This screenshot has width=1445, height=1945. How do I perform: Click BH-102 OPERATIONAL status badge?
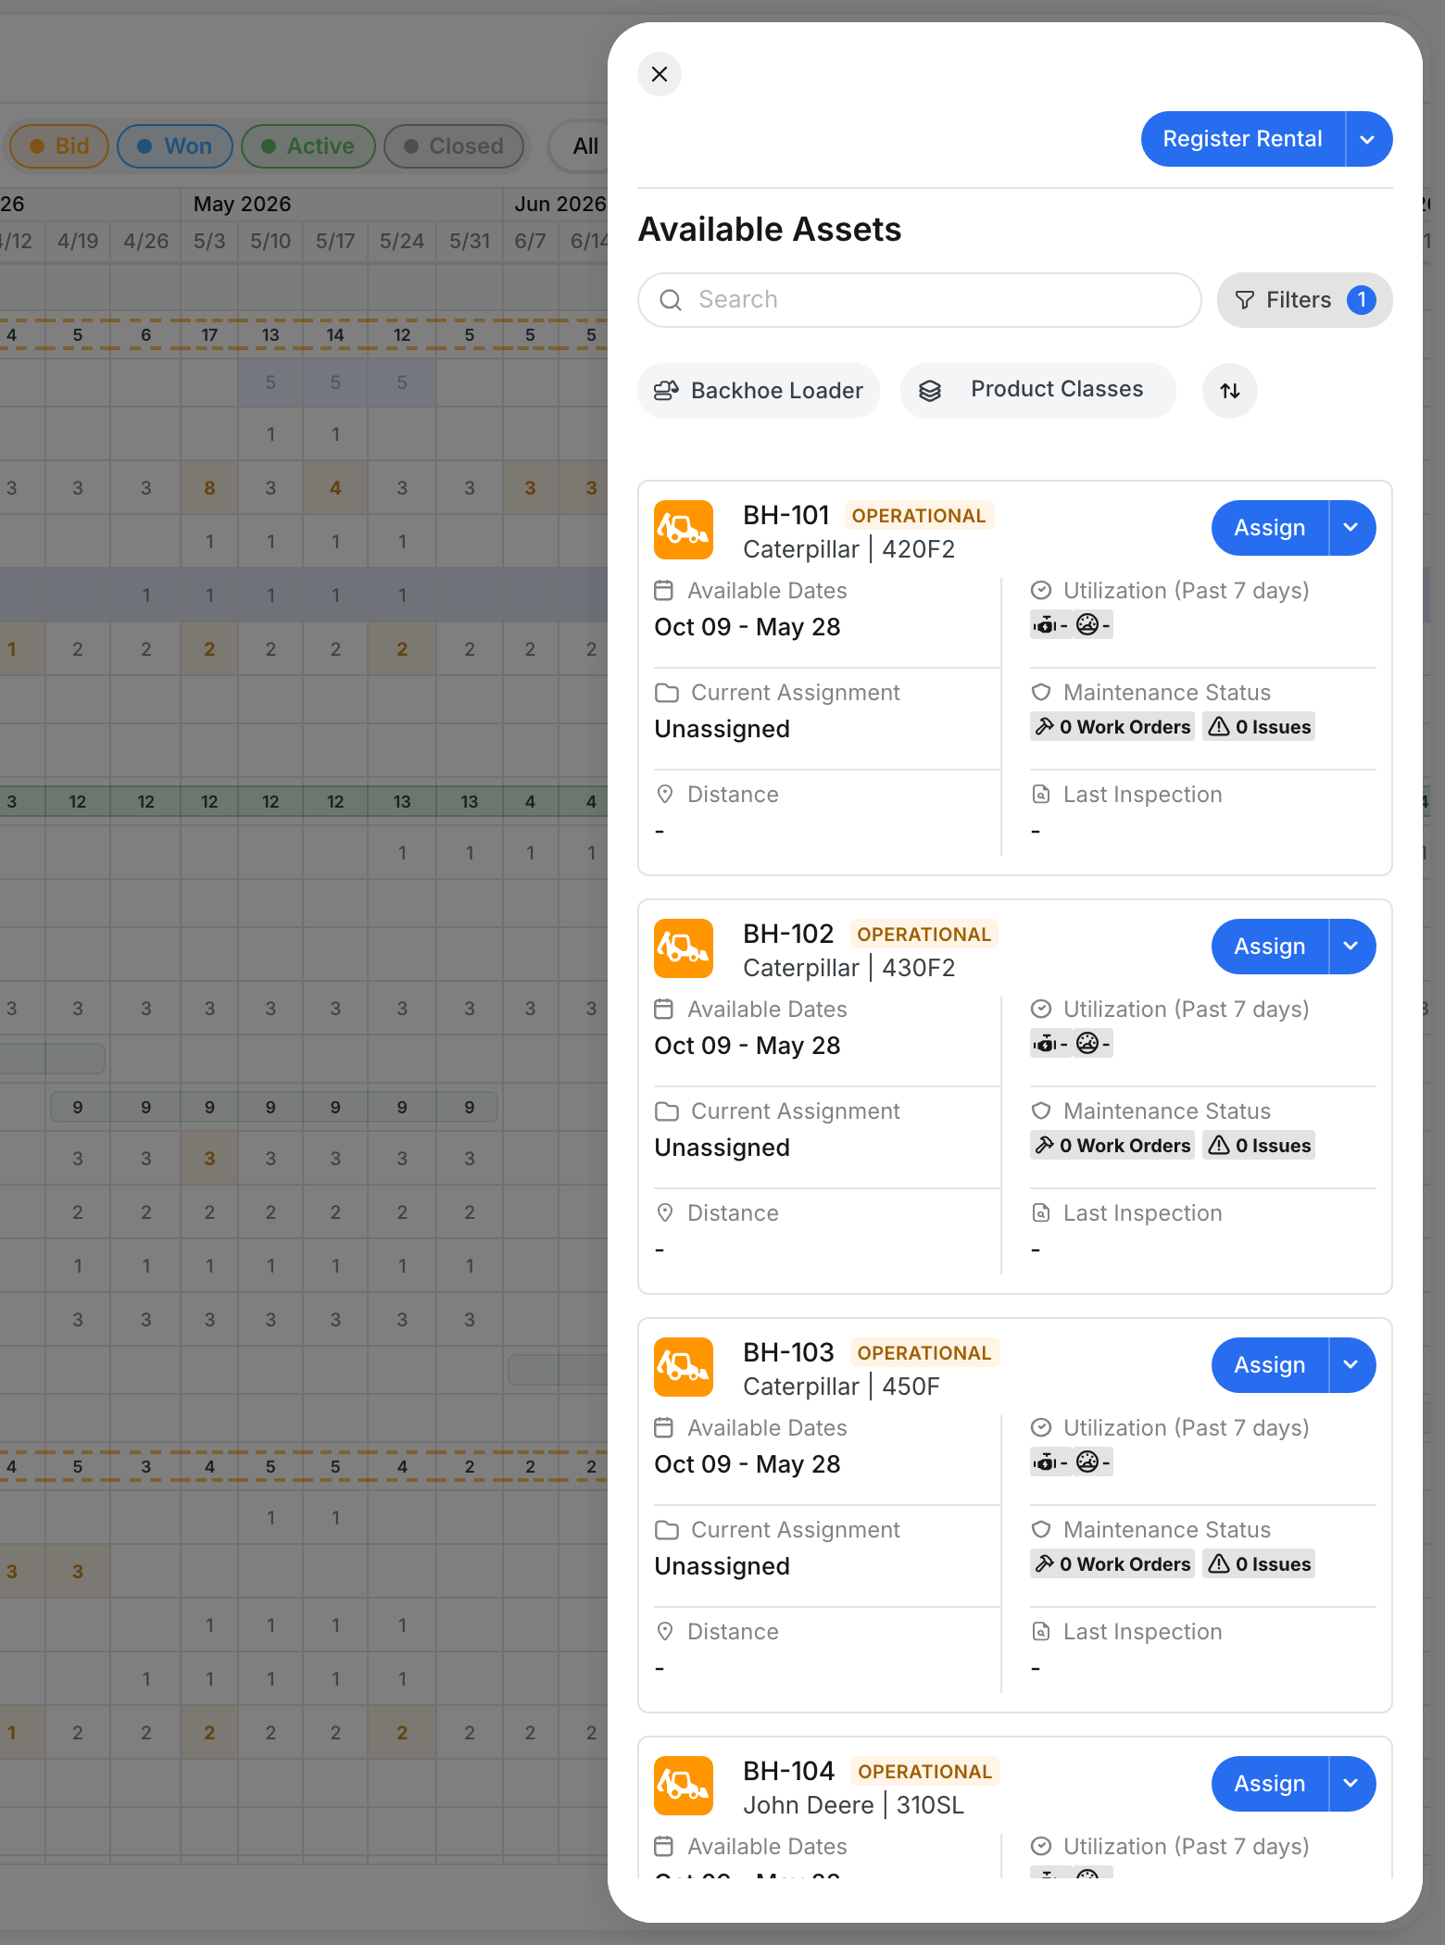924,935
